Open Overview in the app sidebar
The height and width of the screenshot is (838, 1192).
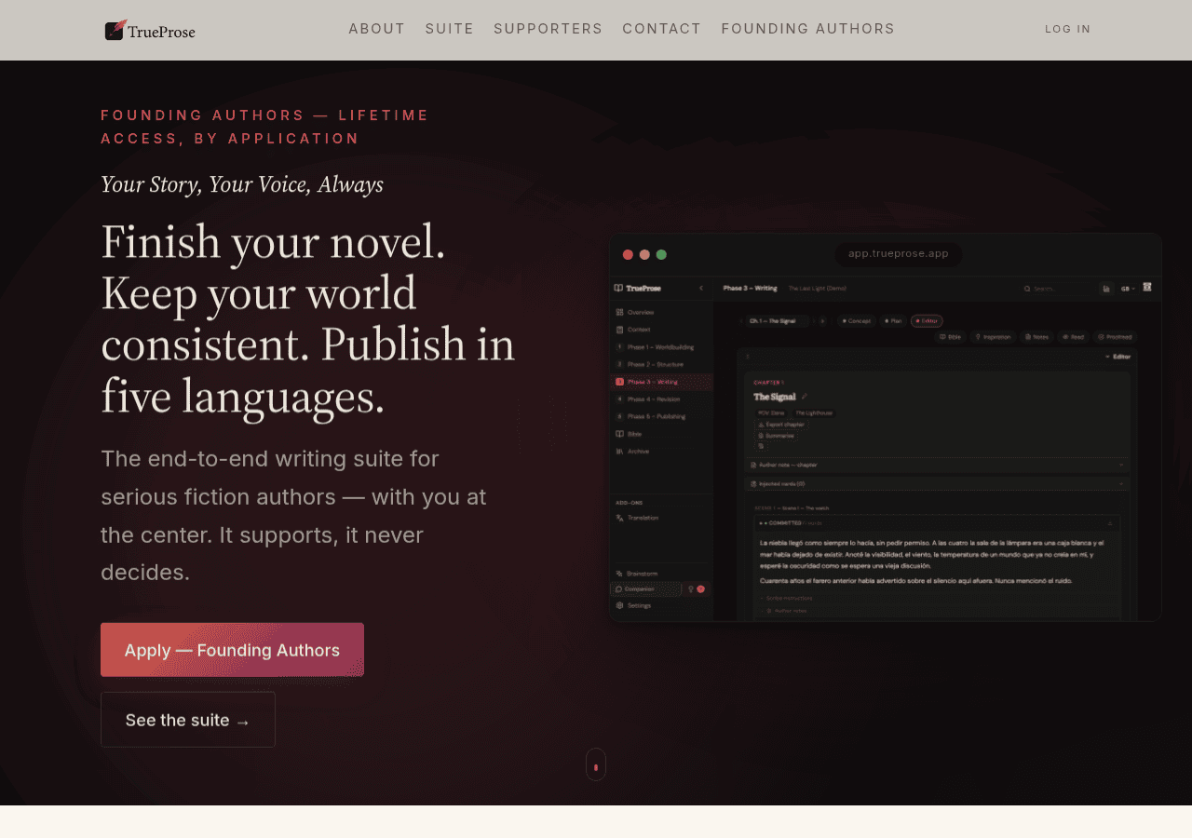(x=659, y=312)
